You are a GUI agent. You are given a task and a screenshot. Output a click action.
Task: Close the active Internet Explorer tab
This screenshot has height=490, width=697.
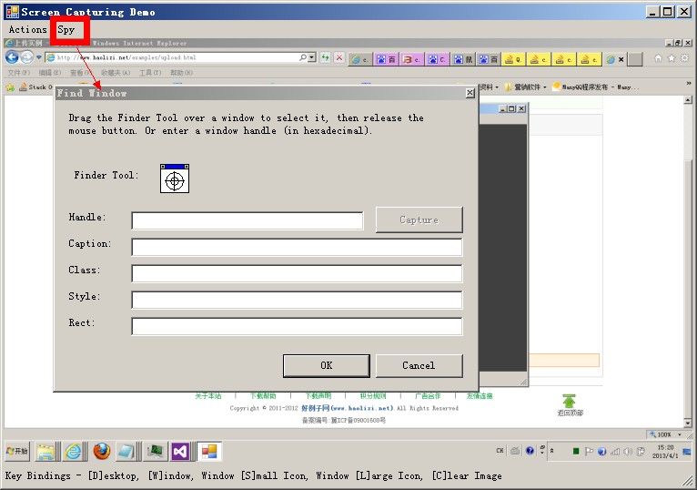coord(621,59)
